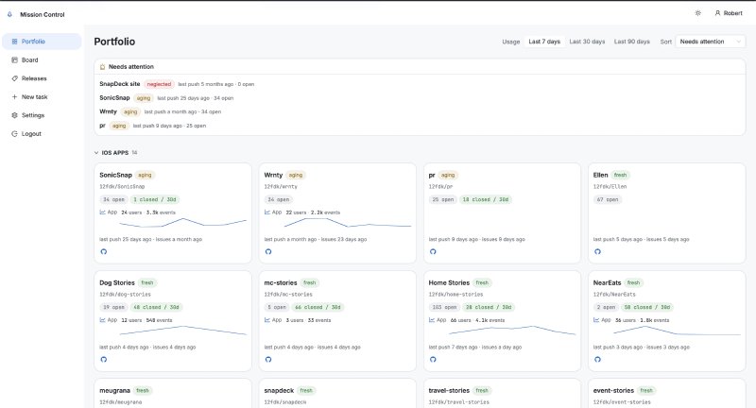
Task: Click App chart icon on mc-stories card
Action: [x=267, y=320]
